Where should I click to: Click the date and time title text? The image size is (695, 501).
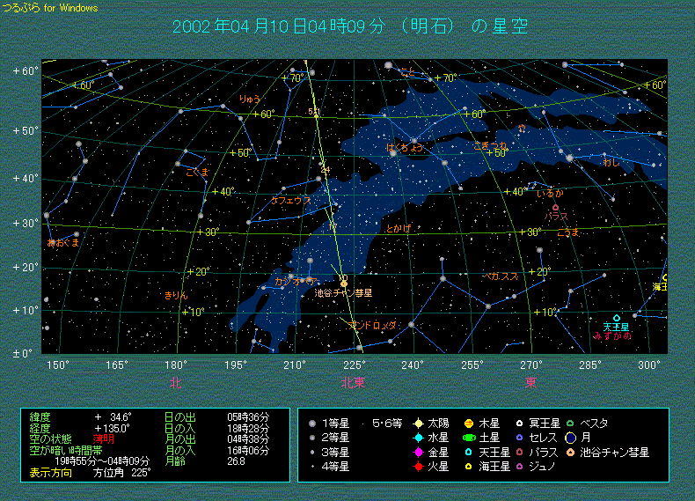point(350,26)
